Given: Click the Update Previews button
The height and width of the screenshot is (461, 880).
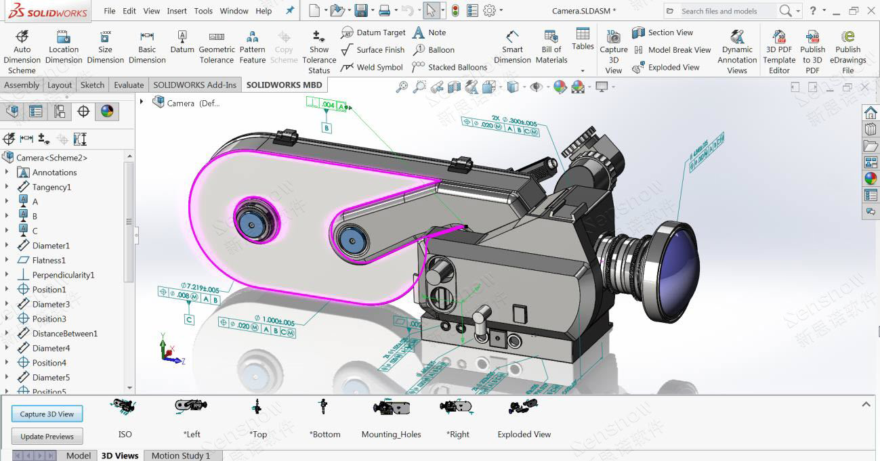Looking at the screenshot, I should (47, 437).
